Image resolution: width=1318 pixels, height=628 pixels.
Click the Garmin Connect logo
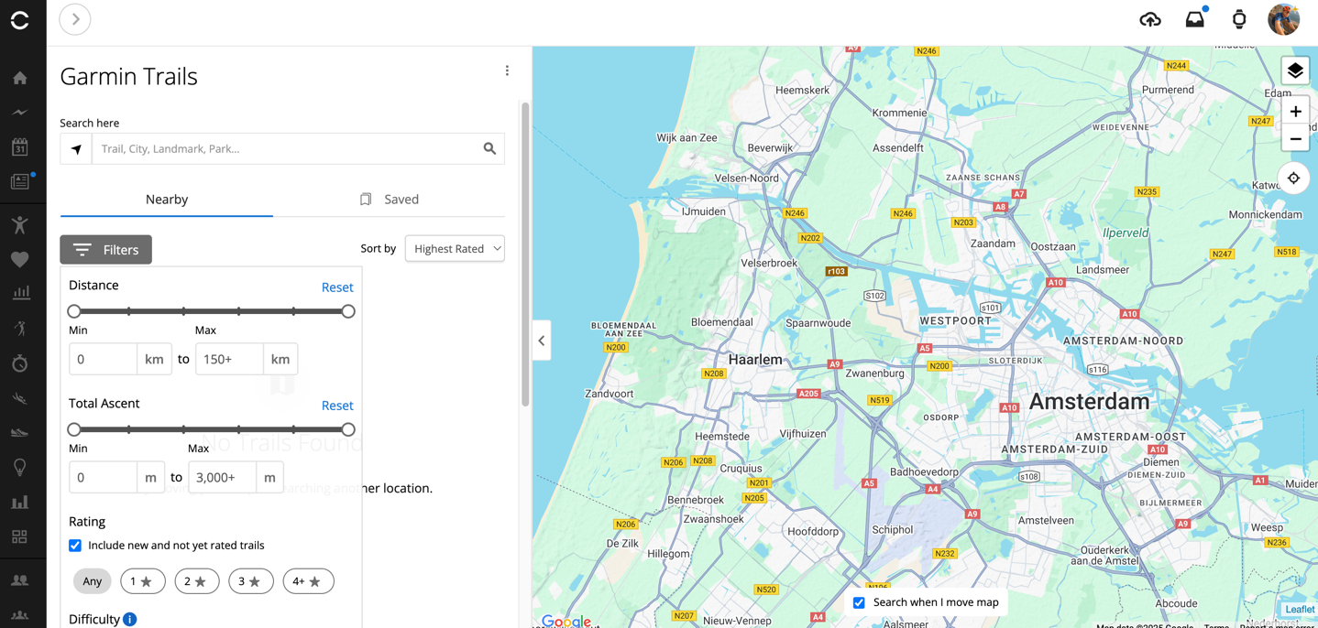[20, 20]
